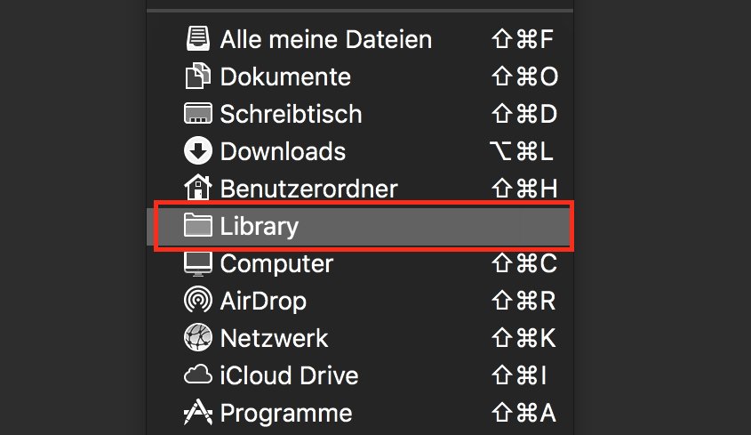Select the highlighted Library menu entry

pyautogui.click(x=364, y=226)
